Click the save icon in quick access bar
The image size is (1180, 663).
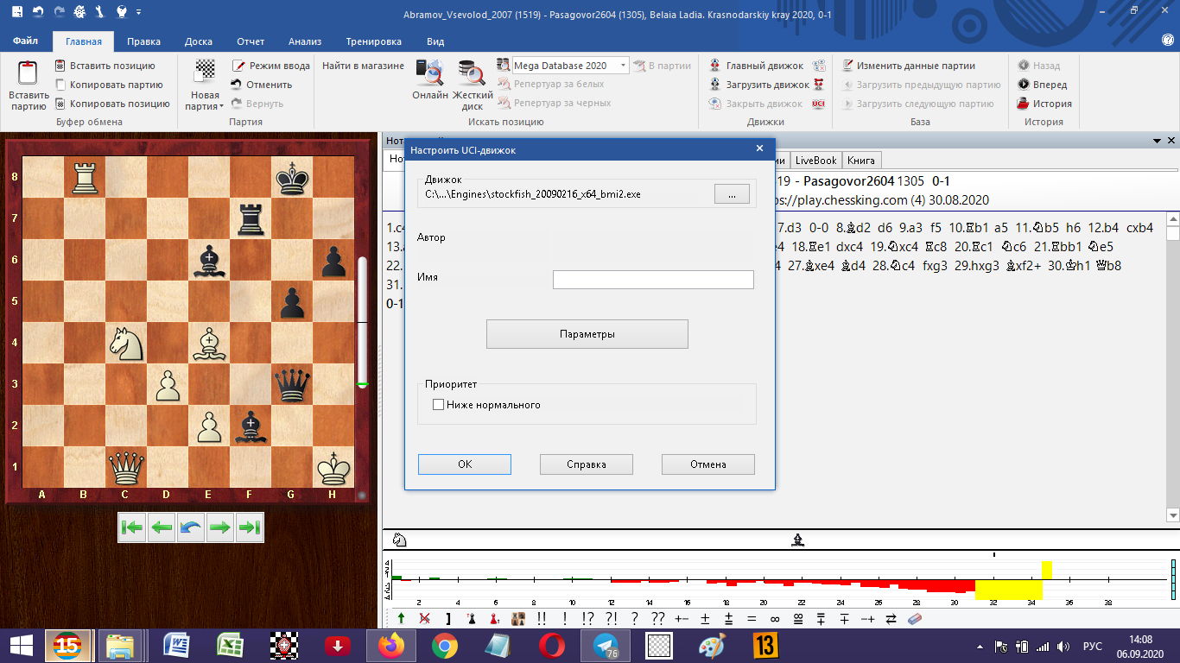18,13
